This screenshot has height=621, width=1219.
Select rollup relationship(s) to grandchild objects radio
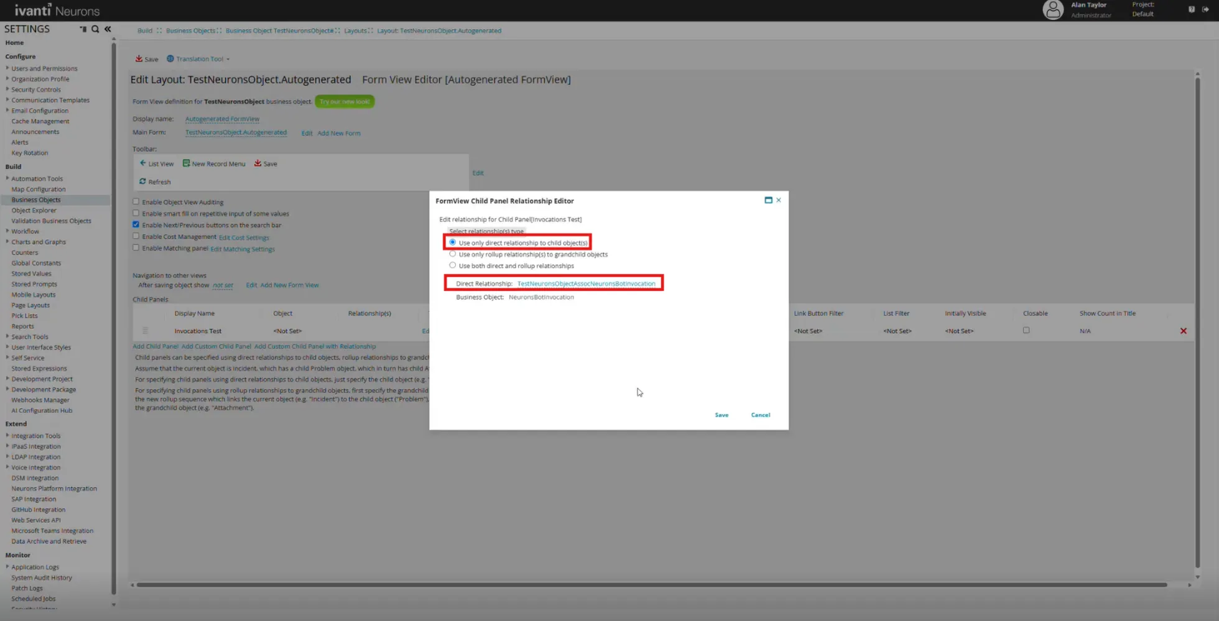[452, 254]
